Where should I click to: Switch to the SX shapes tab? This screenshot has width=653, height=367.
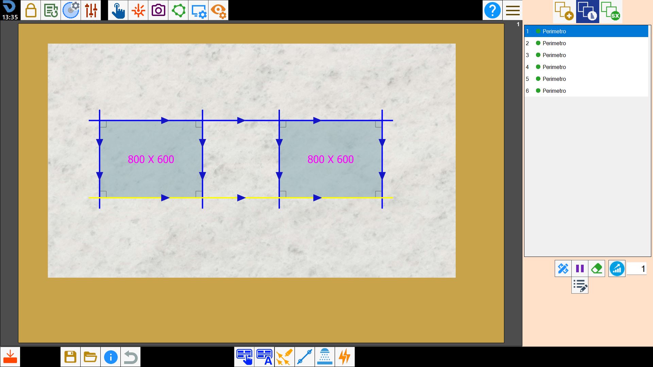click(611, 11)
